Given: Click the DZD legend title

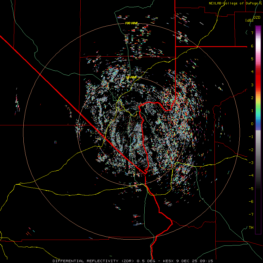Looking at the screenshot, I should point(257,18).
